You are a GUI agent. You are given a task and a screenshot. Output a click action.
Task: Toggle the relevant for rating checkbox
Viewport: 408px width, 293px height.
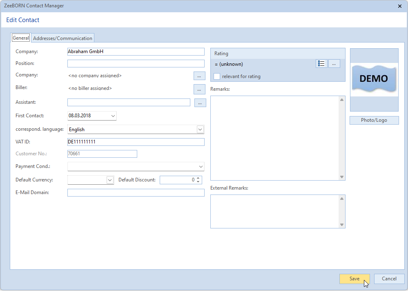tap(217, 76)
